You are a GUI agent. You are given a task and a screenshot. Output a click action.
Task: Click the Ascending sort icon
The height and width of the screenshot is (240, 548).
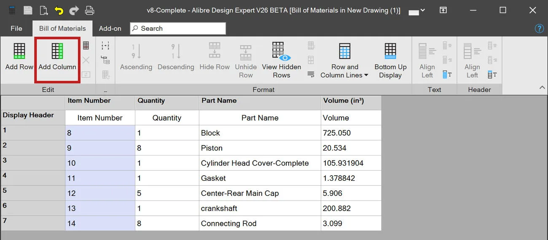pos(136,51)
